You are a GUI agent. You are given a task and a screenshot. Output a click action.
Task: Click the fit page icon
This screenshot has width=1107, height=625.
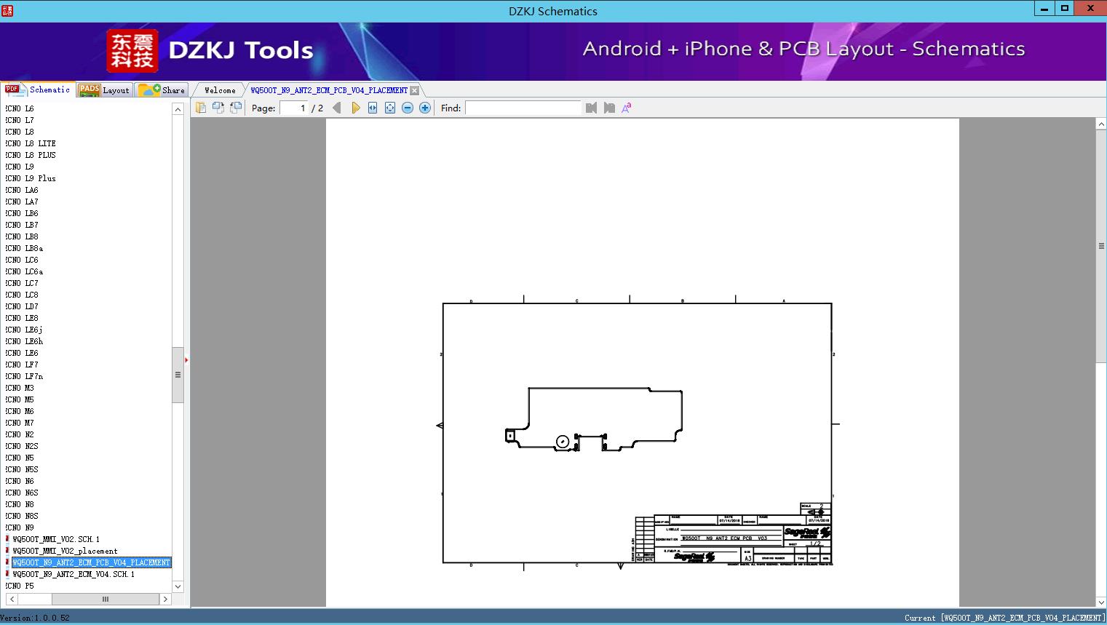point(390,108)
